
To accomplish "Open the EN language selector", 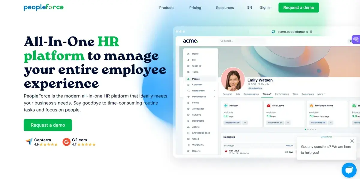I will [x=249, y=7].
